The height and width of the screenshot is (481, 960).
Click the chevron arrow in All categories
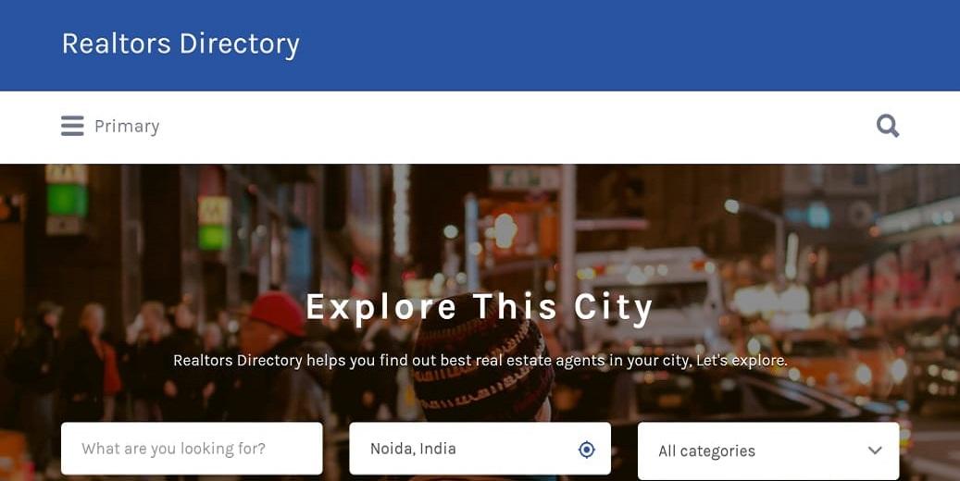875,450
